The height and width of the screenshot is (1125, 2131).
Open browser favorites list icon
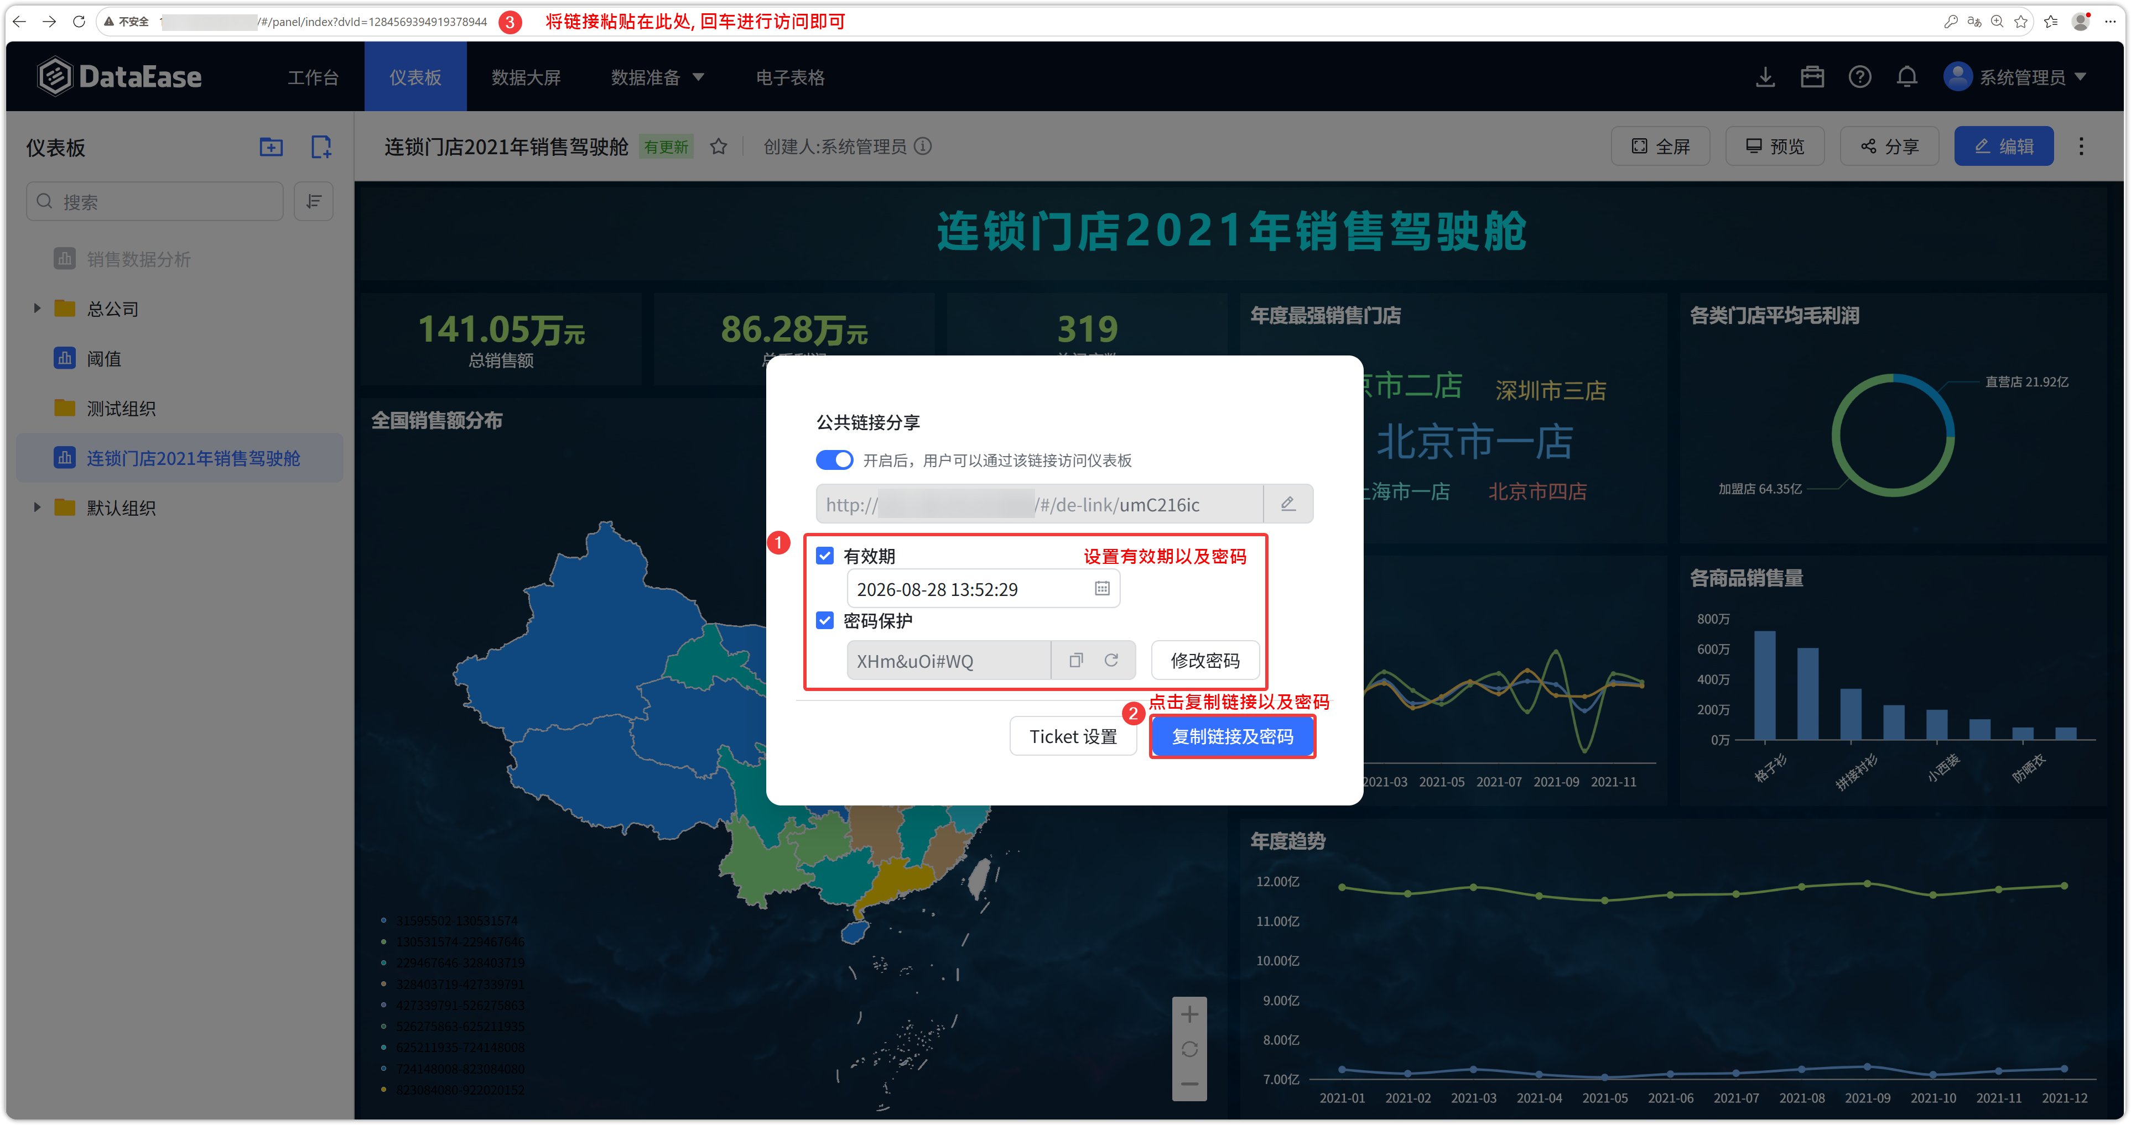pos(2051,22)
